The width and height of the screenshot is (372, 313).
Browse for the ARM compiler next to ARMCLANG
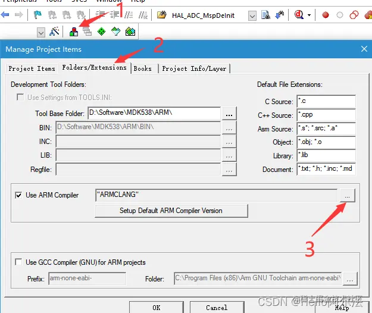(x=348, y=195)
